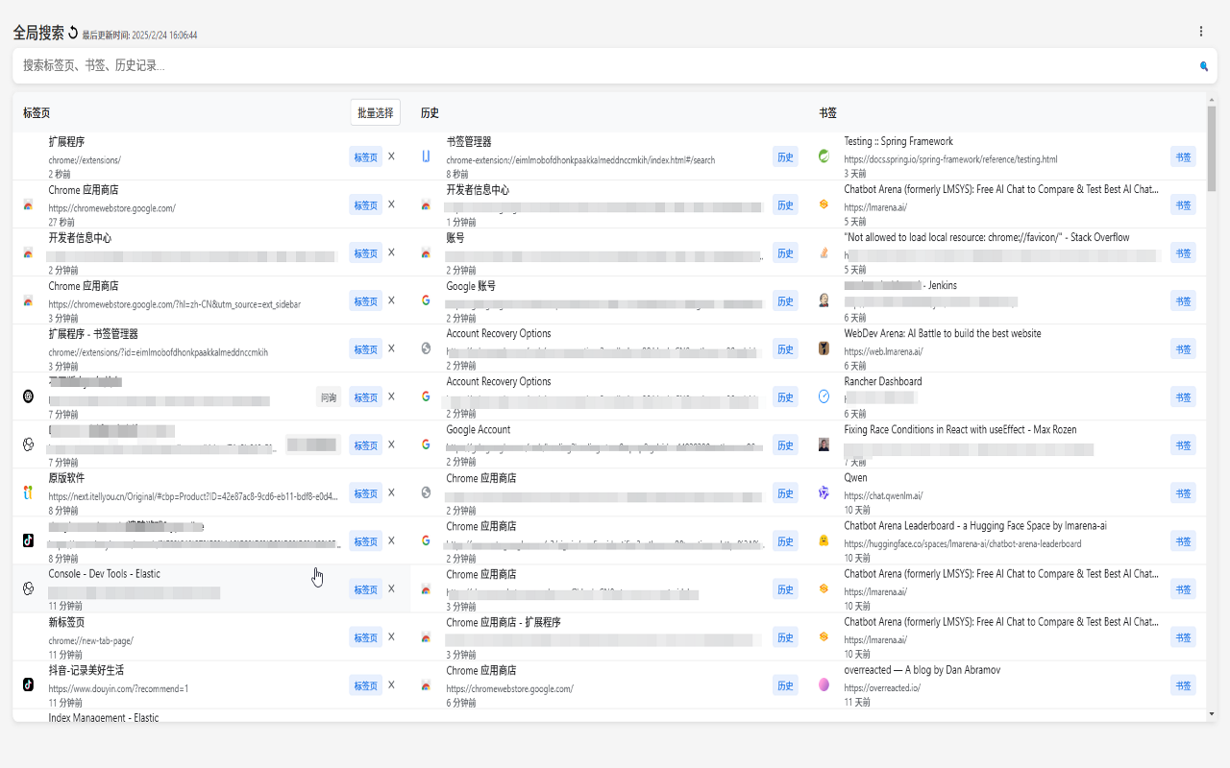
Task: Open the three-dot menu at top right
Action: 1200,32
